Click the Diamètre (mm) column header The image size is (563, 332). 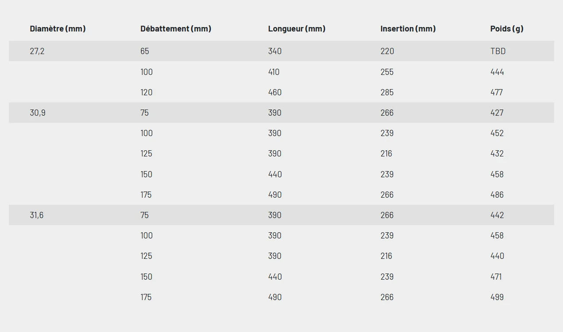point(58,29)
